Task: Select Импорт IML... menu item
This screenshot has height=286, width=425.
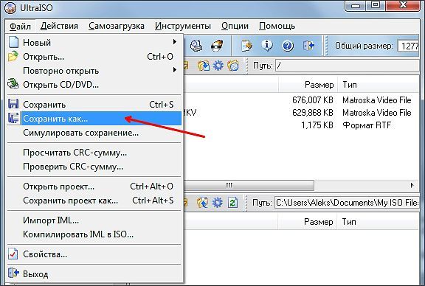Action: (x=94, y=220)
